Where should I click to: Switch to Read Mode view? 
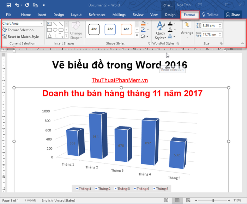(x=166, y=200)
